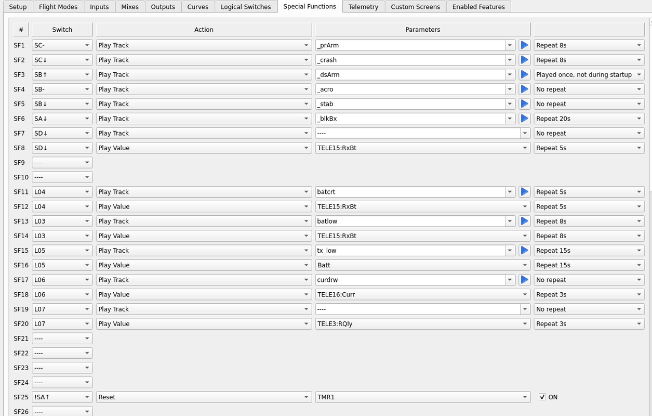Click the Action column header
This screenshot has width=652, height=416.
(204, 30)
